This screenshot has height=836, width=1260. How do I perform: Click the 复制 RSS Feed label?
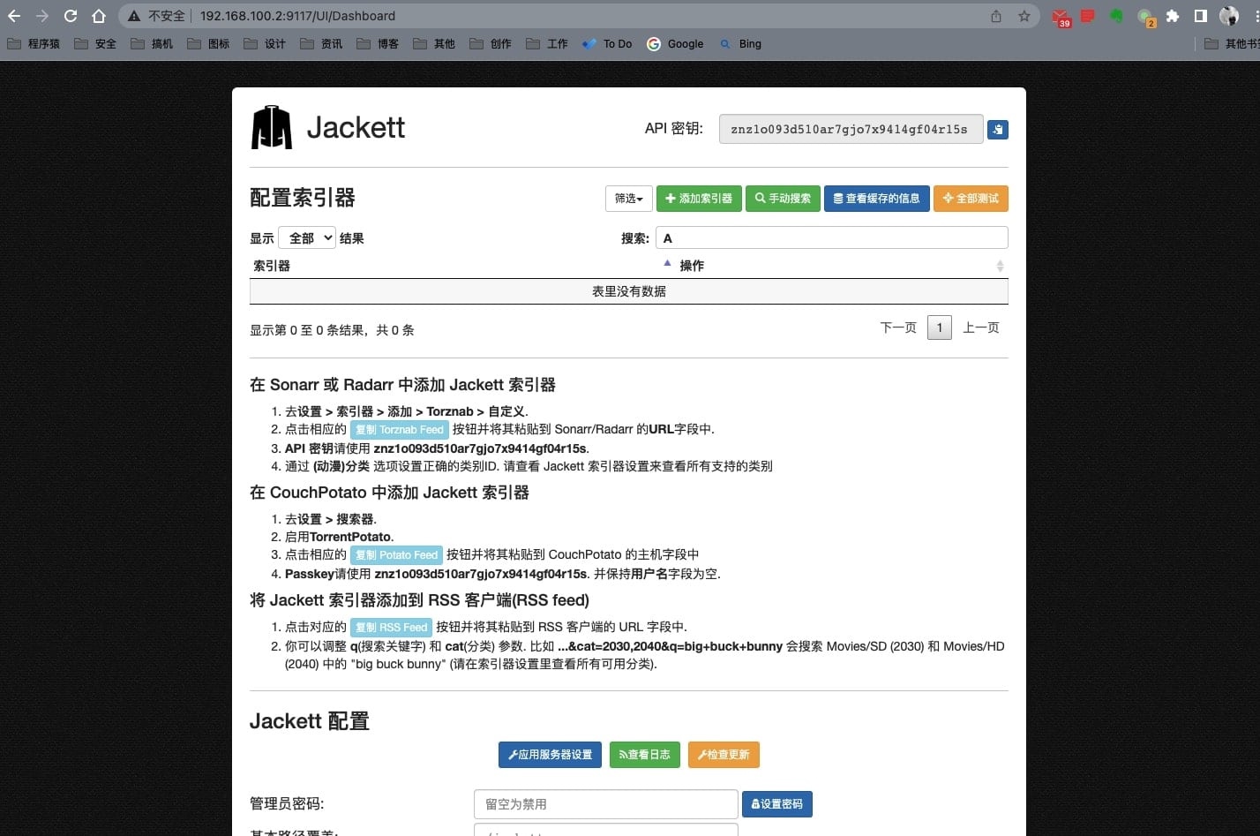pyautogui.click(x=391, y=628)
